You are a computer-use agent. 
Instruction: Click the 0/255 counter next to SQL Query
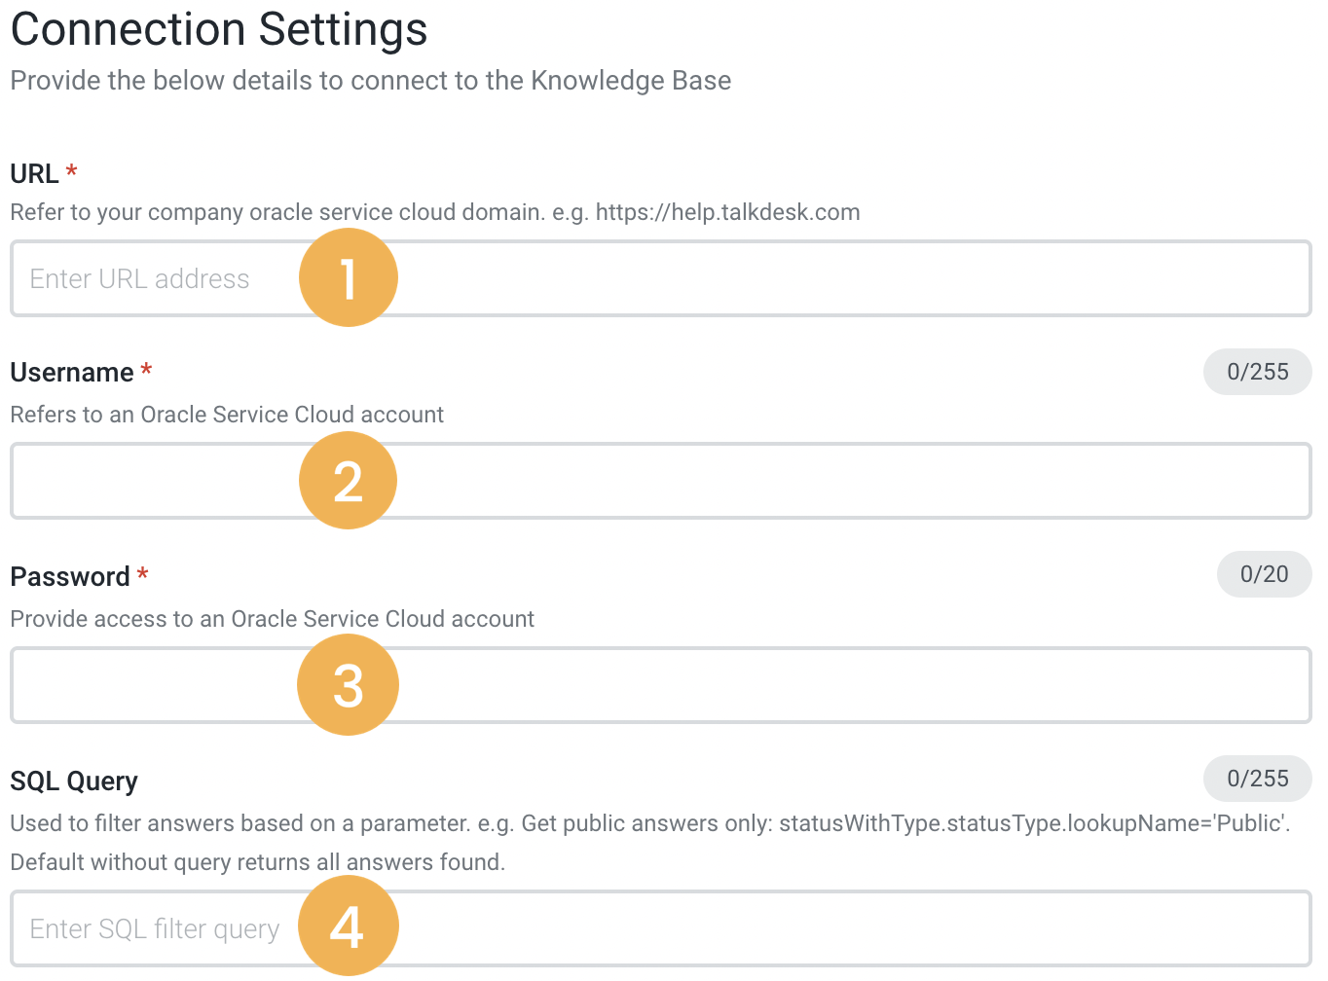(x=1257, y=779)
